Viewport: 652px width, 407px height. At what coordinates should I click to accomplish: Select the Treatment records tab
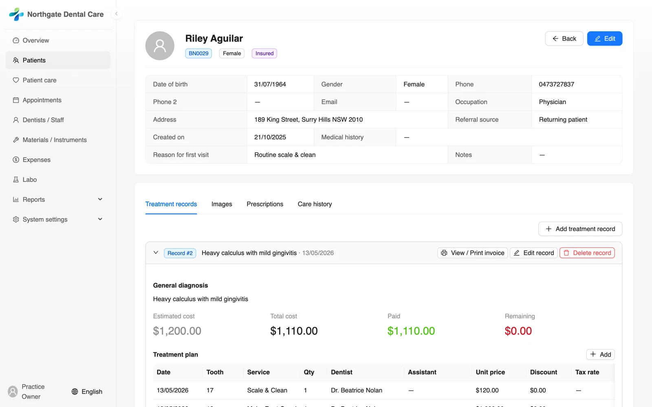pyautogui.click(x=171, y=204)
